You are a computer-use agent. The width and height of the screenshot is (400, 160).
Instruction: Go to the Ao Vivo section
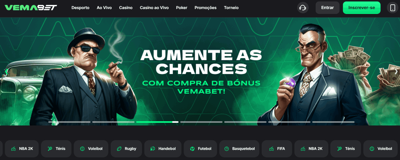[104, 8]
